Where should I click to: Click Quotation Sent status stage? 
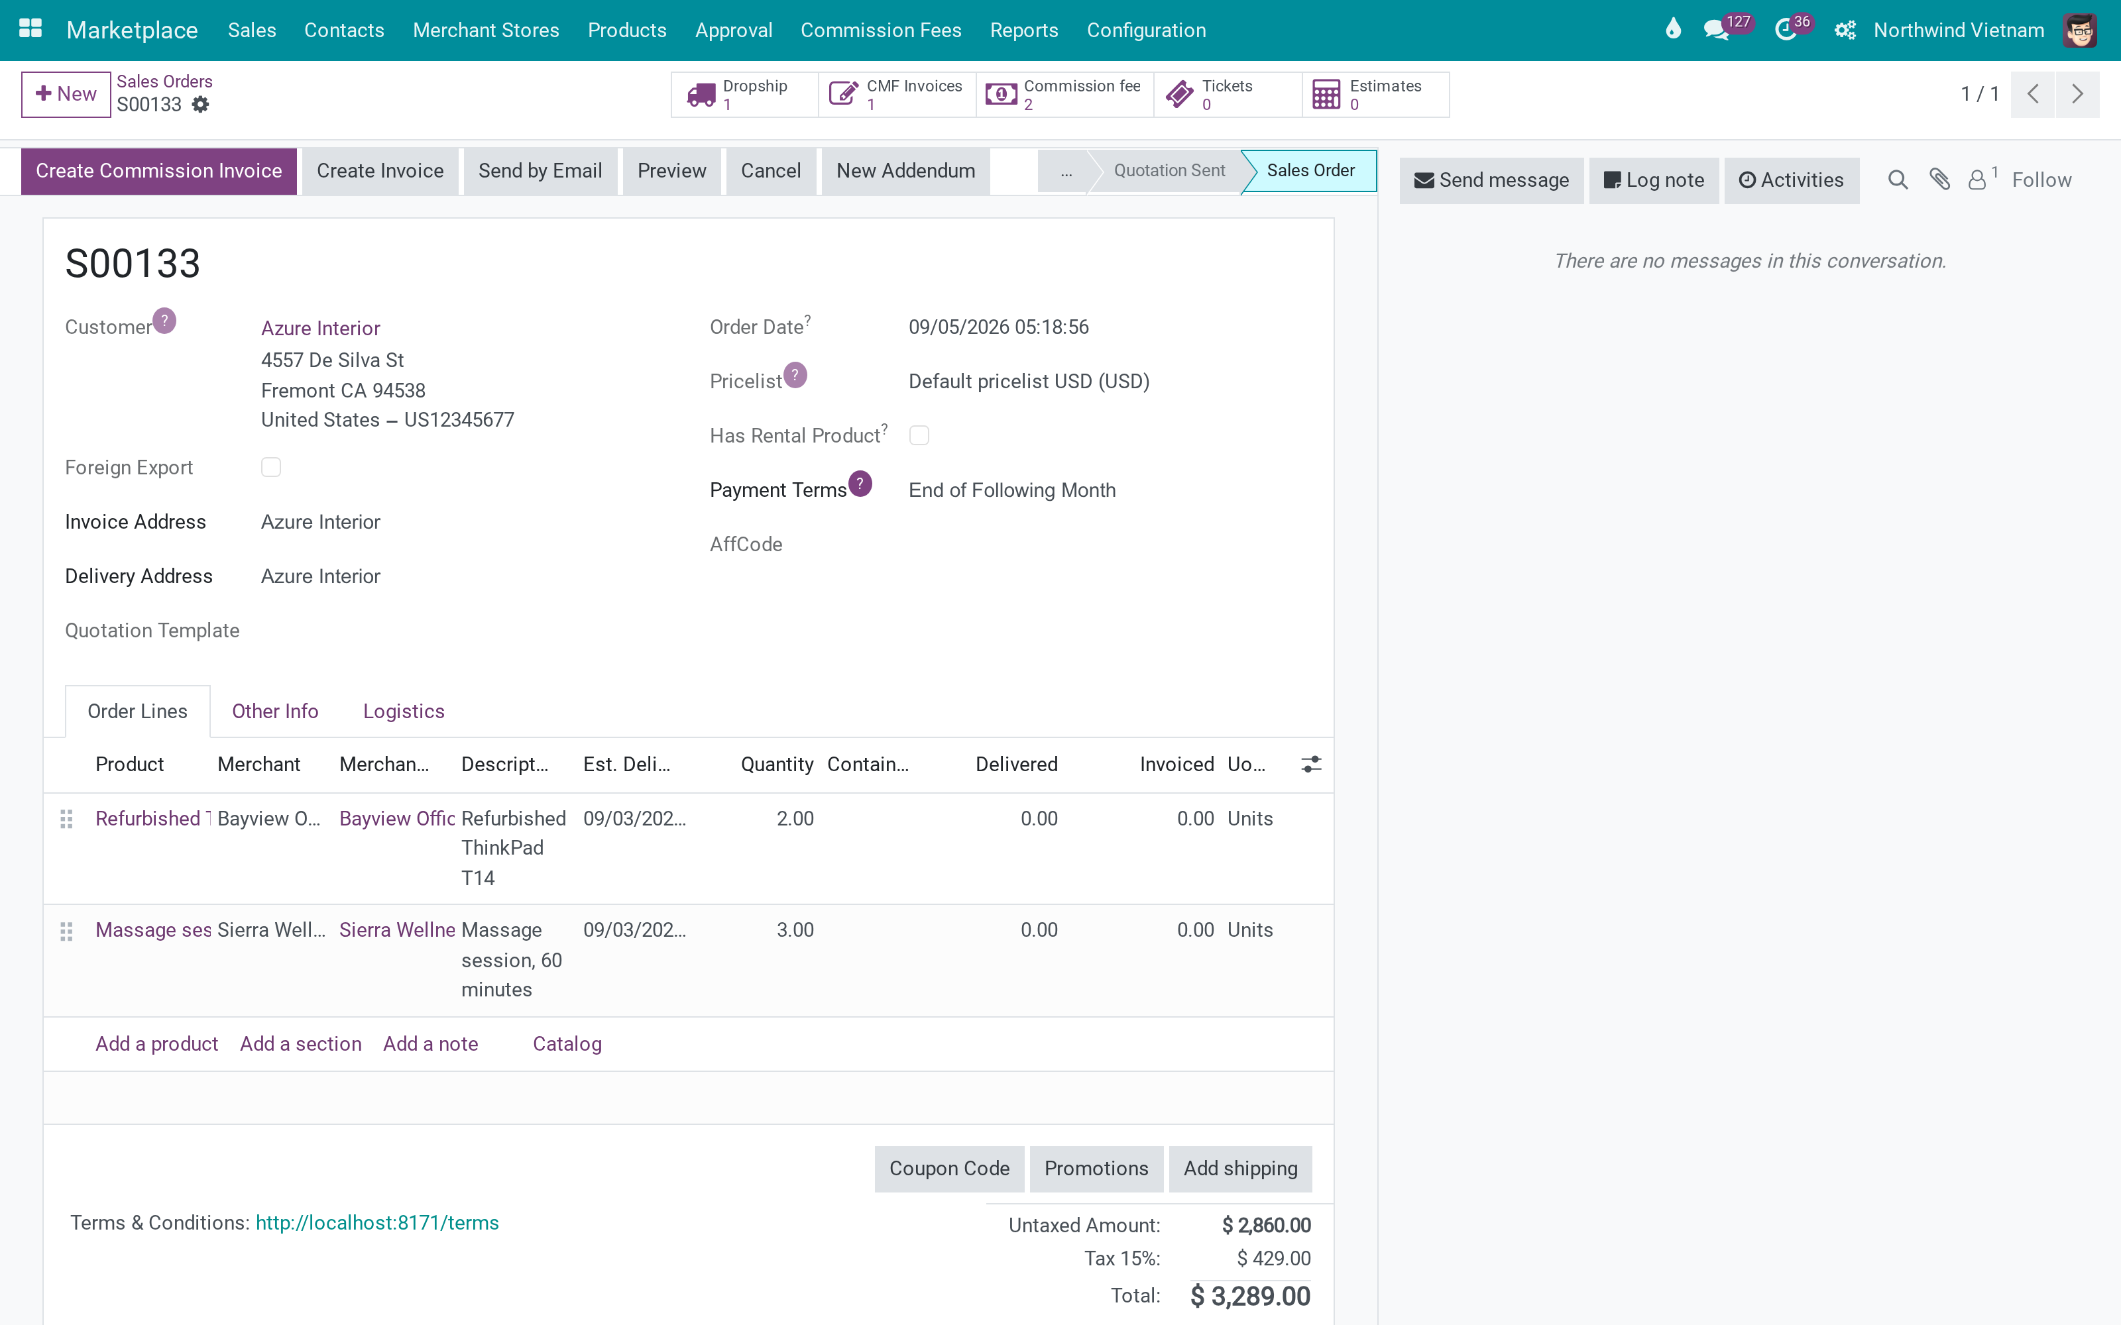[1169, 171]
